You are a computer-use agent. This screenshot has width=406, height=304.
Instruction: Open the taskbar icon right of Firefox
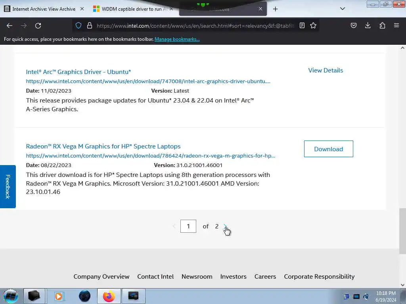point(133,296)
